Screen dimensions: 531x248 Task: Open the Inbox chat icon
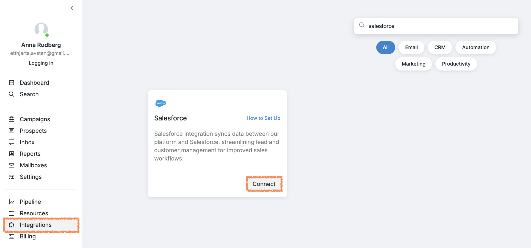click(x=12, y=142)
